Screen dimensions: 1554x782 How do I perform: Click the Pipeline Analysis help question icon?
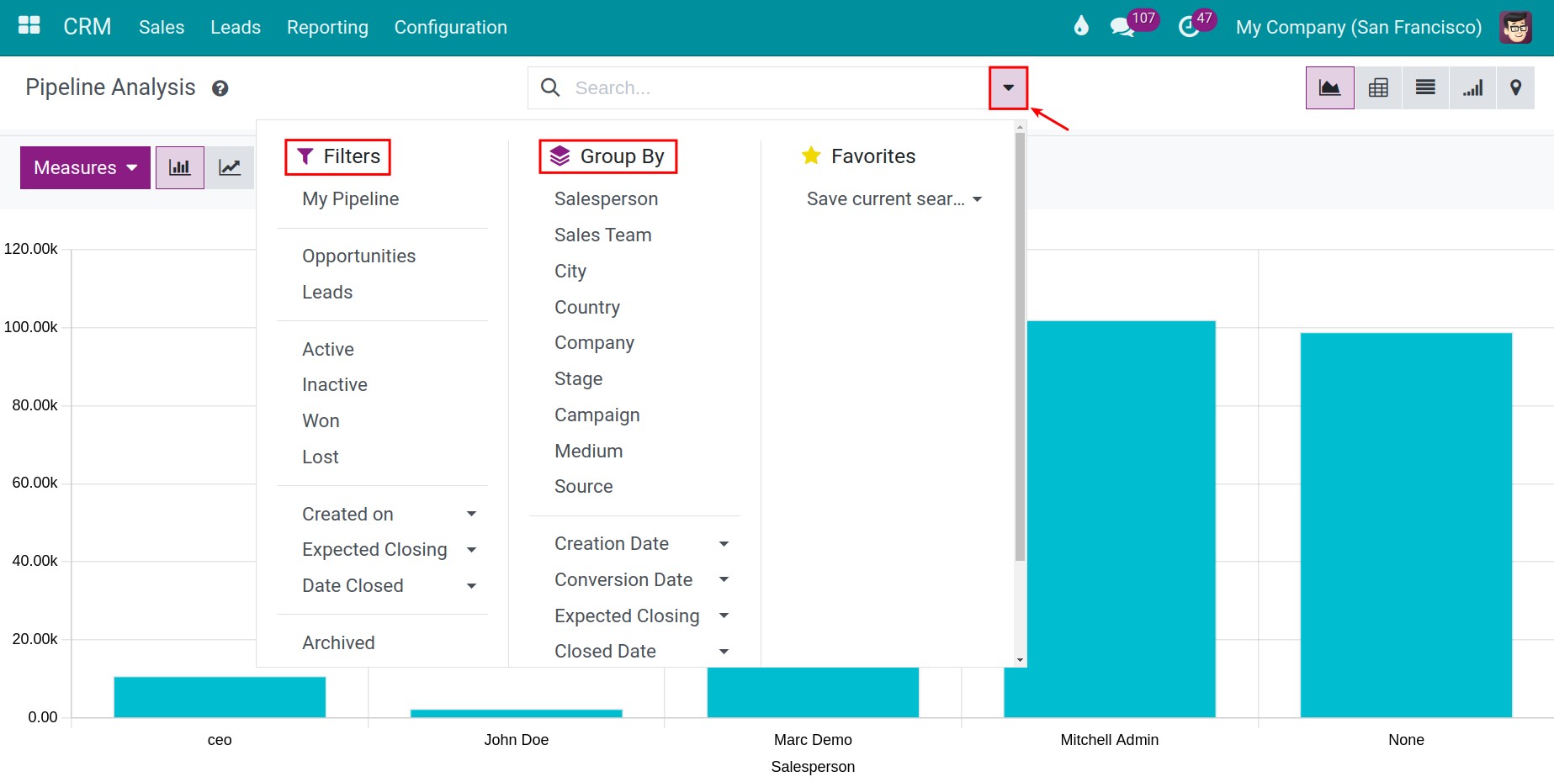220,88
